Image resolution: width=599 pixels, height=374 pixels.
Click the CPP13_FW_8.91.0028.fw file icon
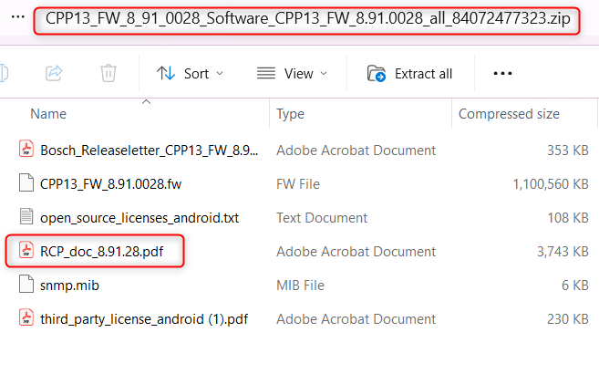(x=26, y=183)
